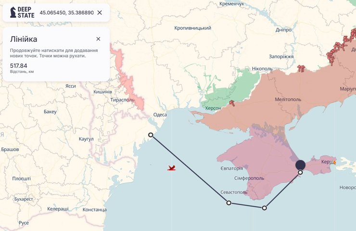Select the ruler point southwest of Севастополь
The image size is (356, 231).
click(229, 203)
